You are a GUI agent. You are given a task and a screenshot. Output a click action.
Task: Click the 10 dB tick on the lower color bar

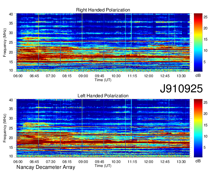coord(205,136)
